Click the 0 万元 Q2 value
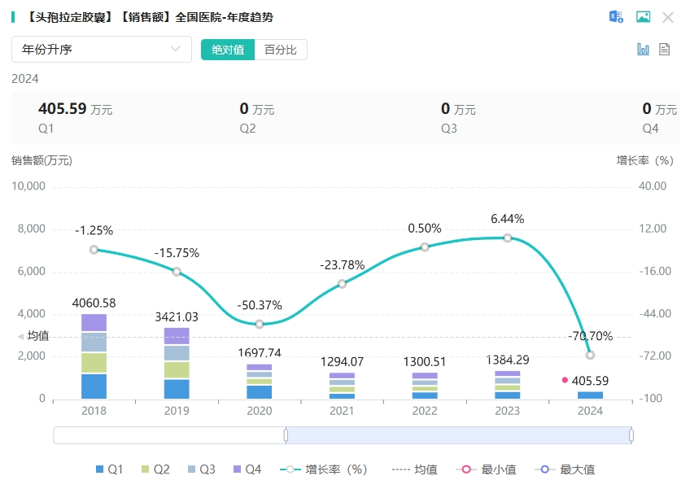 [257, 109]
